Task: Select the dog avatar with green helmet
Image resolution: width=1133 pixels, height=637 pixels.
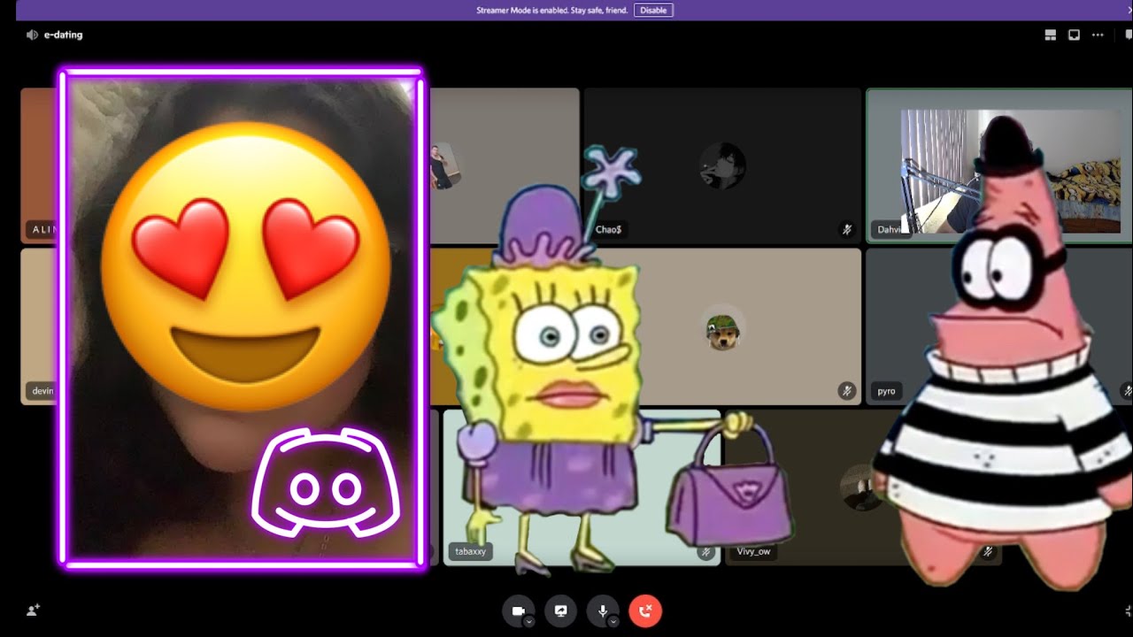Action: click(x=722, y=330)
